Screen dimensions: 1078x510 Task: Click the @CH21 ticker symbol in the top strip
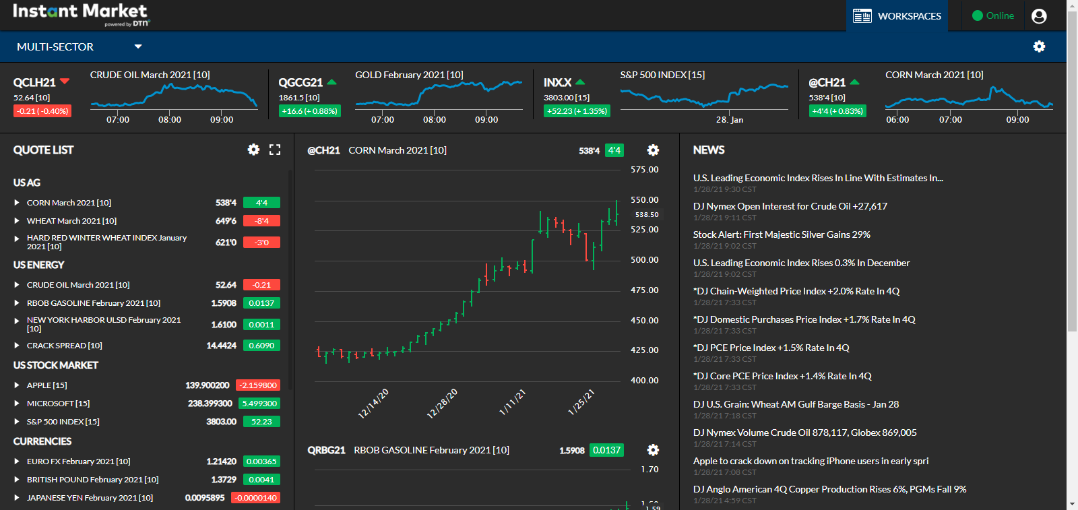(x=827, y=82)
